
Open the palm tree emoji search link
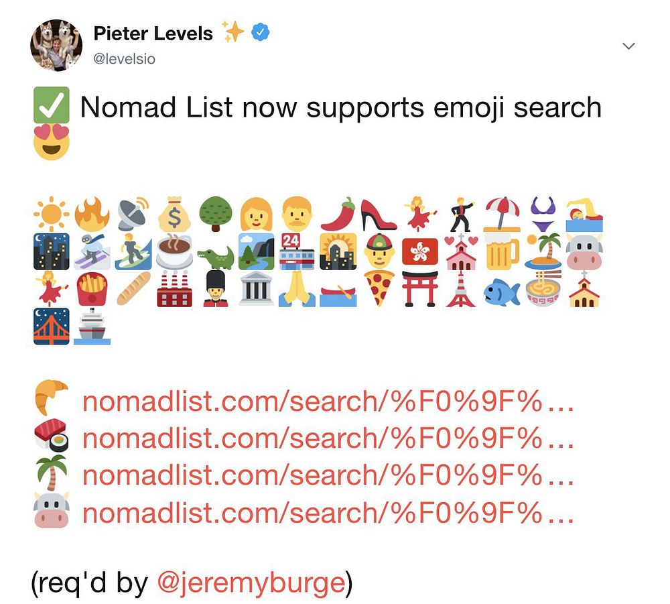pyautogui.click(x=328, y=475)
